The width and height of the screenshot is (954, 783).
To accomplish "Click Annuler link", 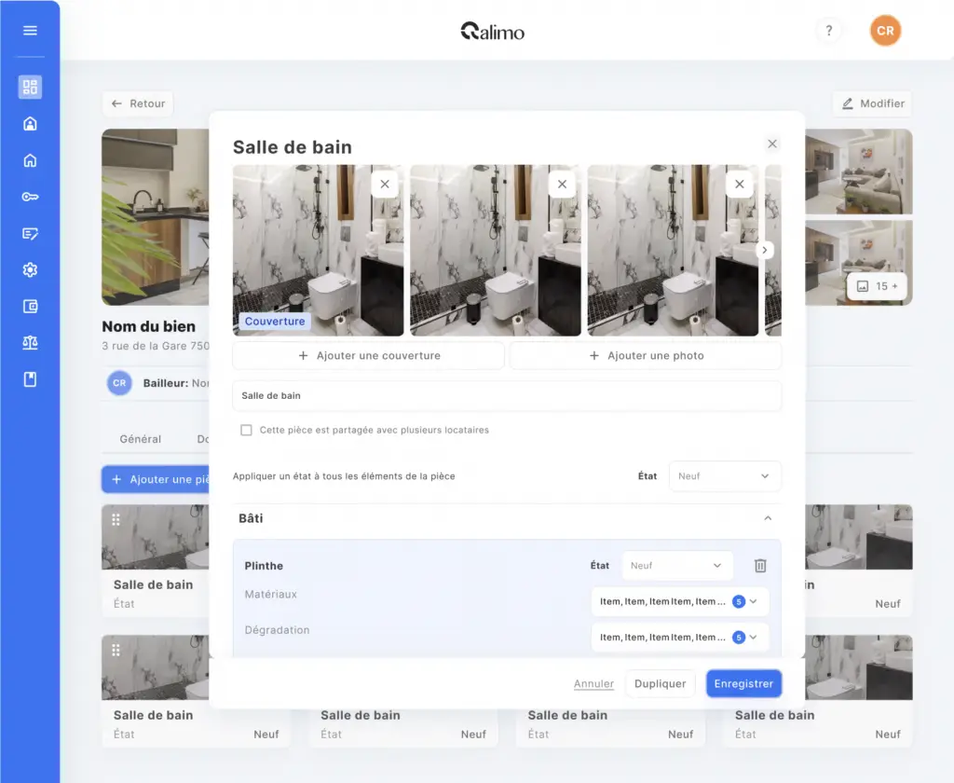I will tap(593, 684).
